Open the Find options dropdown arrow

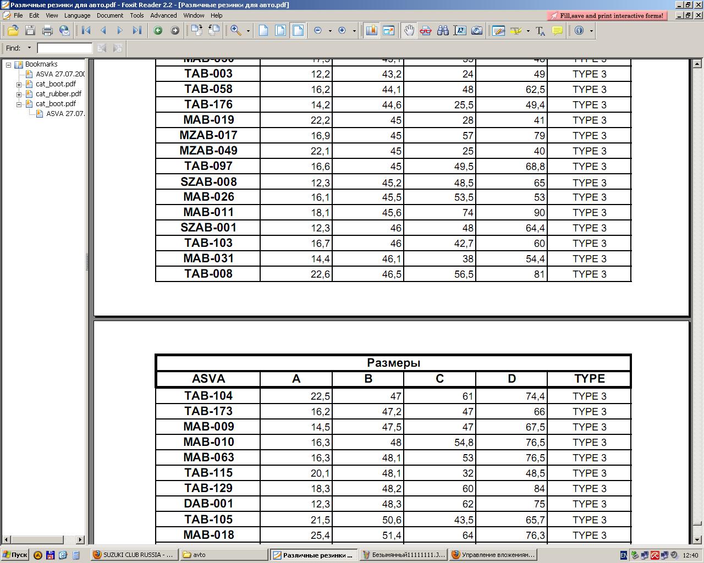point(30,48)
